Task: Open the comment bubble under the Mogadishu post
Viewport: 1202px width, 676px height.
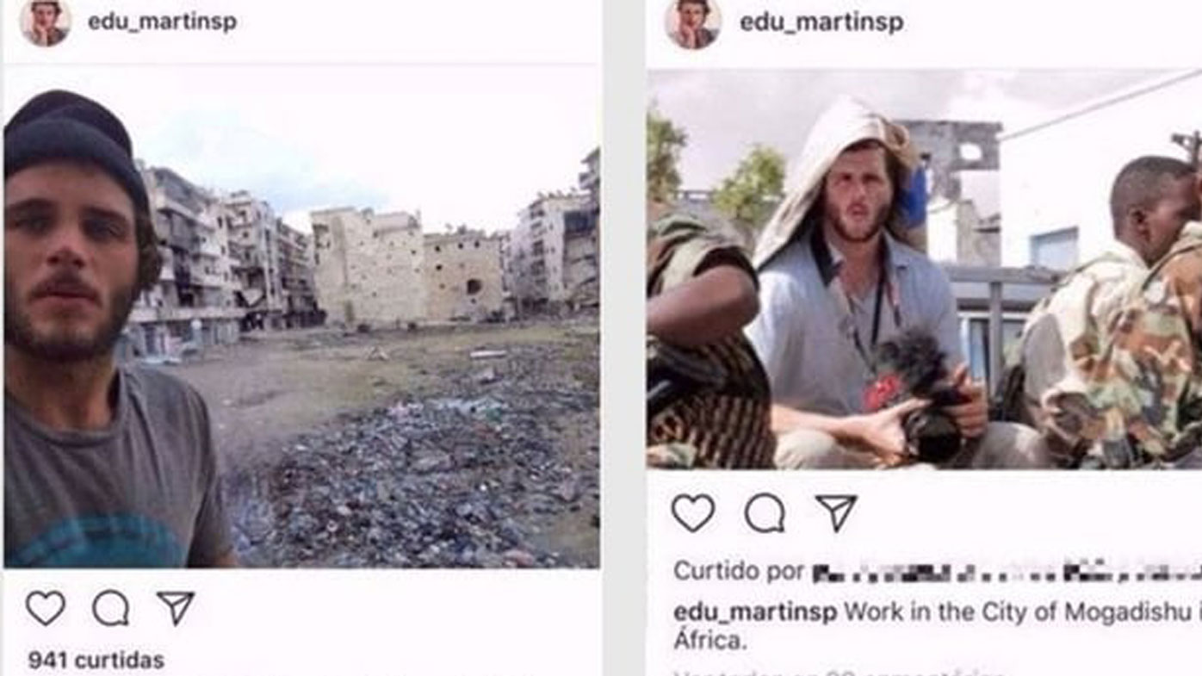Action: (765, 513)
